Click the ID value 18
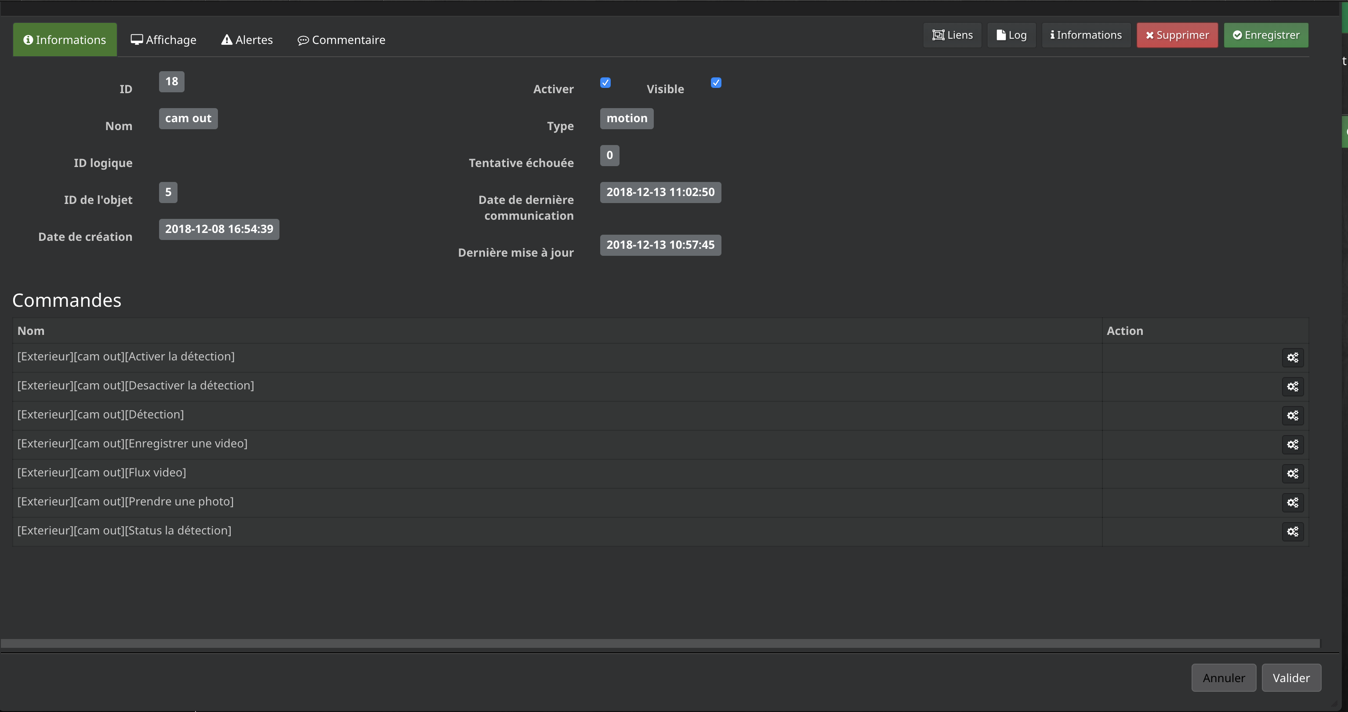 [x=172, y=82]
